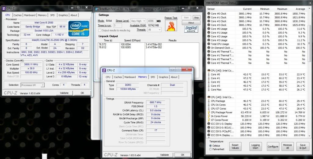Click the first Linpack result row 76.572
The height and width of the screenshot is (159, 313).
148,45
